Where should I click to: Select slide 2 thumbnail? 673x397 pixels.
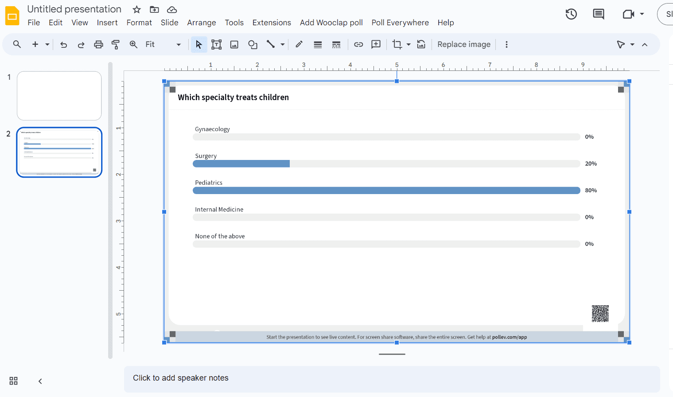59,152
